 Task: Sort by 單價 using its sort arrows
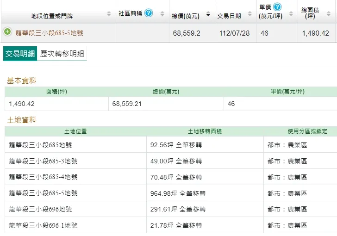(x=291, y=14)
